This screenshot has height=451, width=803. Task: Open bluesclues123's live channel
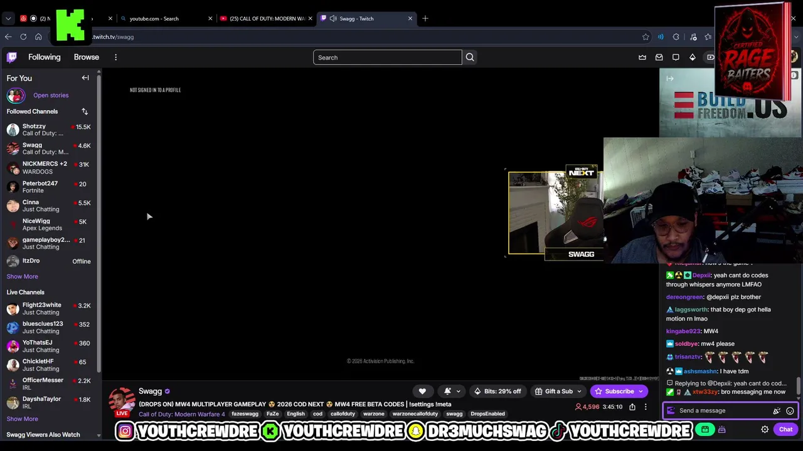pos(49,328)
